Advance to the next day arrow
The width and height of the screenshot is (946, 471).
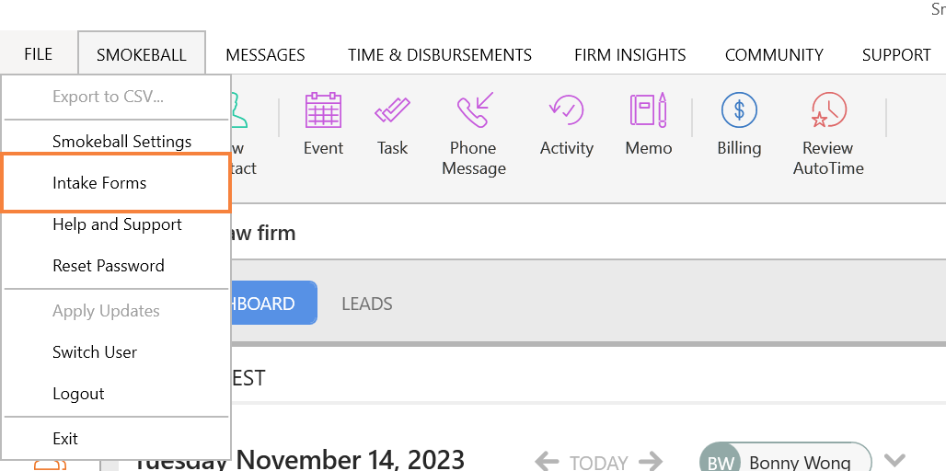[651, 462]
